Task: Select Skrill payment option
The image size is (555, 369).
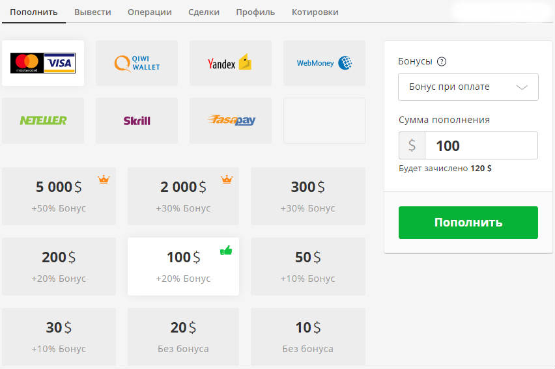Action: 137,120
